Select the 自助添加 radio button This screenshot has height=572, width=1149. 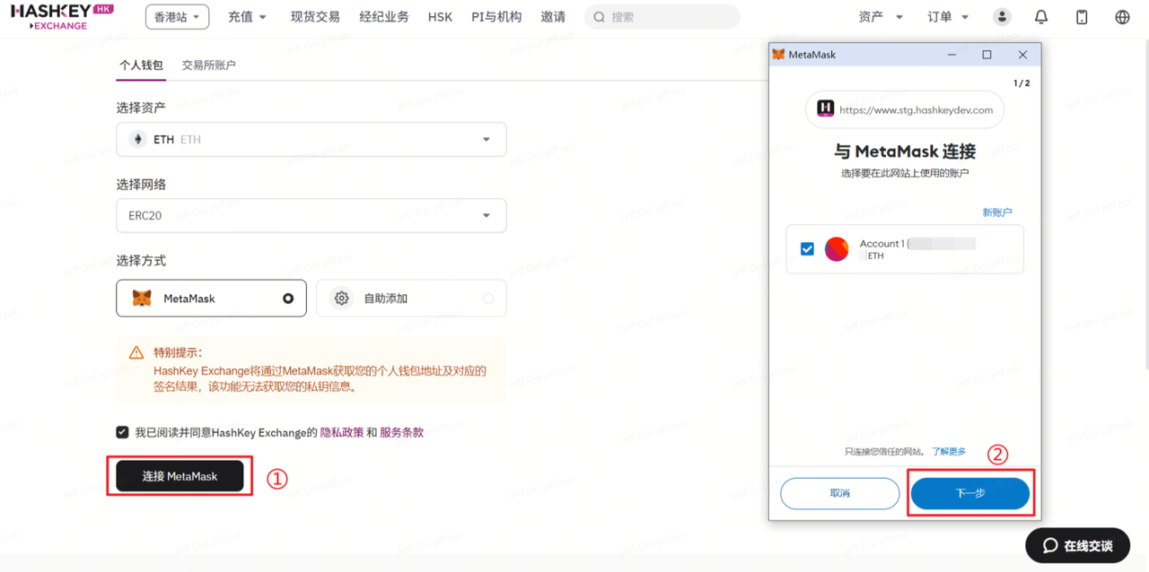(487, 299)
